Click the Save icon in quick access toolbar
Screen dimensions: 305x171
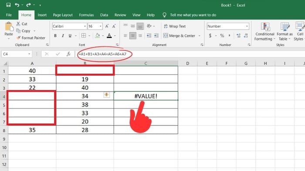pos(8,5)
